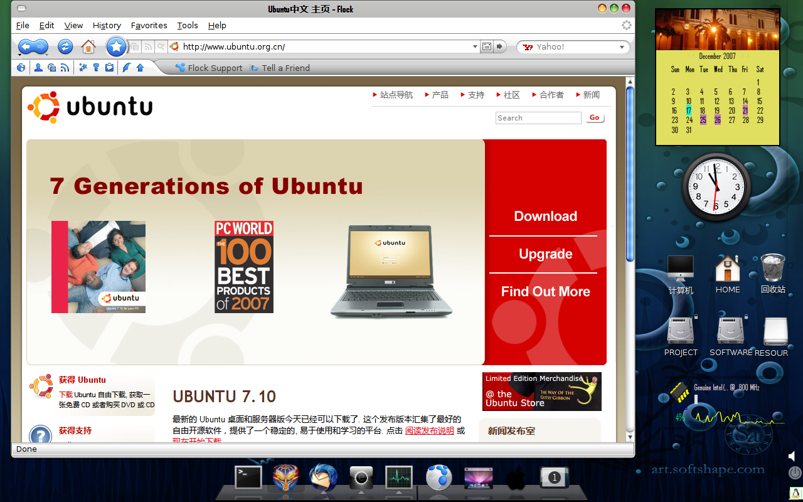The width and height of the screenshot is (803, 502).
Task: Open the back history dropdown arrow
Action: pyautogui.click(x=20, y=55)
